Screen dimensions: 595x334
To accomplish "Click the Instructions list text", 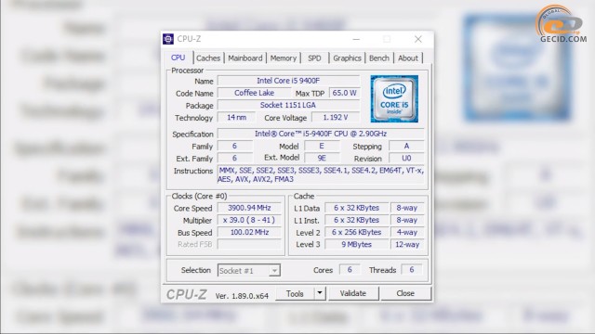I will click(x=321, y=174).
